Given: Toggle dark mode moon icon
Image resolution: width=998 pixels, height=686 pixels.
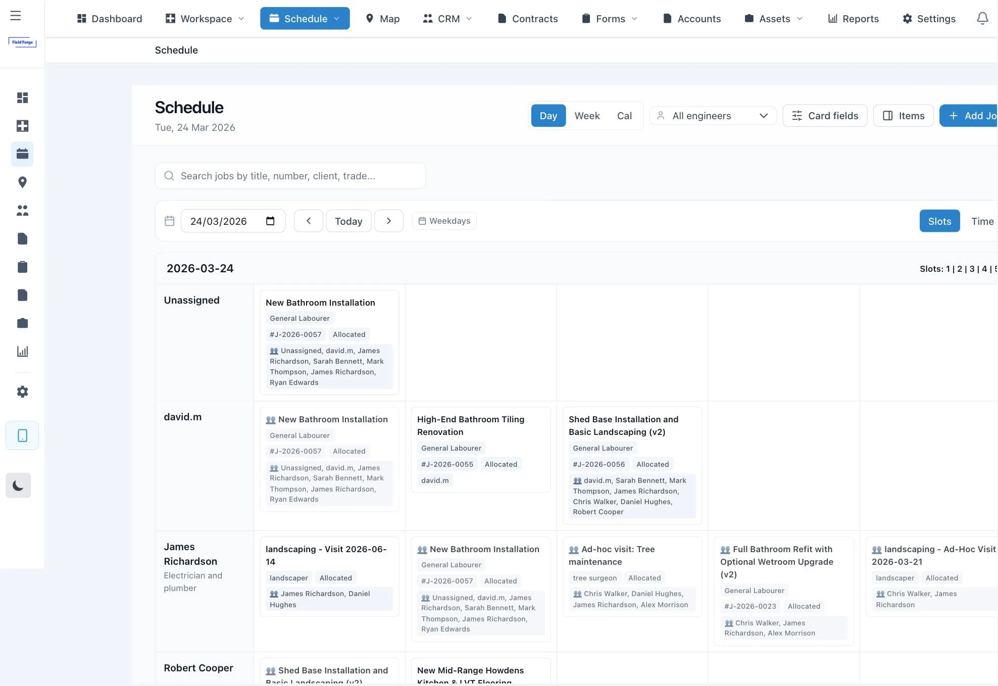Looking at the screenshot, I should point(18,485).
